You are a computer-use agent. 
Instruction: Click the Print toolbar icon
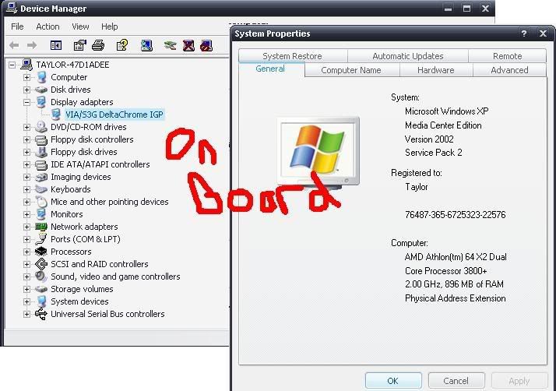tap(98, 45)
